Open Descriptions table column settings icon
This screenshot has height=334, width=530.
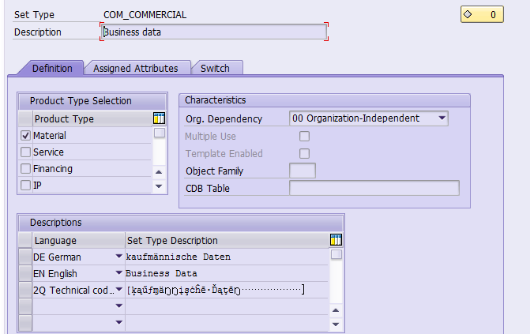(336, 240)
